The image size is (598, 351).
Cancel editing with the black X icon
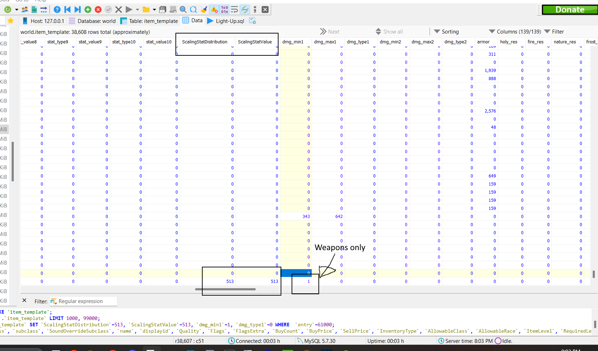click(x=119, y=10)
